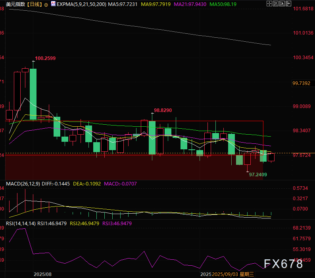Viewport: 315px width, 278px height.
Task: Click the 97.2409 low price marker
Action: tap(258, 174)
